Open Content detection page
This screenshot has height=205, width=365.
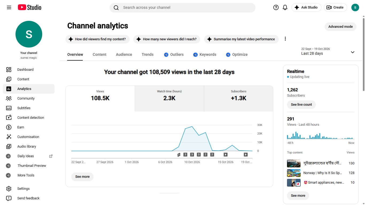[29, 118]
